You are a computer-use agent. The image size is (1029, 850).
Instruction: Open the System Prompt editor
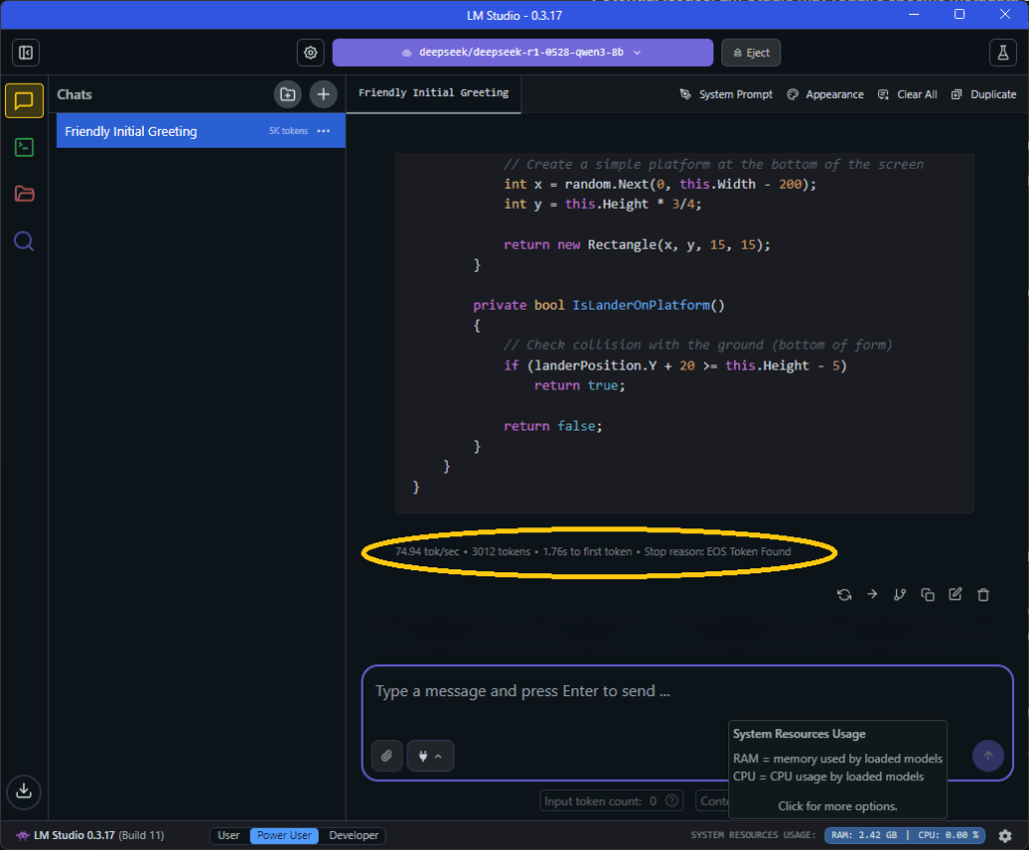[x=726, y=95]
